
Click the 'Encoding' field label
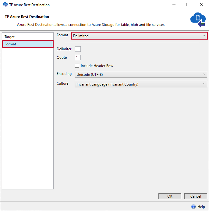click(x=64, y=74)
